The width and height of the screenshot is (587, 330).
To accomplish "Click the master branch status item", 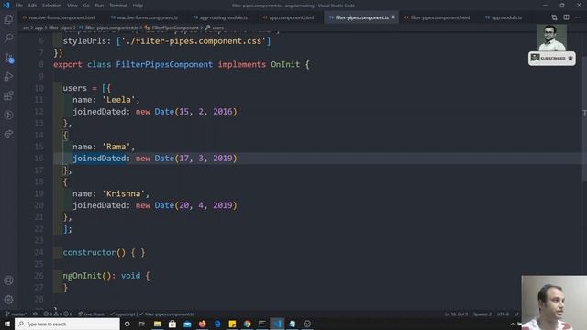I will click(x=17, y=313).
